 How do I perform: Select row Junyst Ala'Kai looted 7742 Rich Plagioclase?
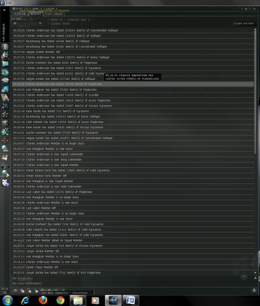133,273
